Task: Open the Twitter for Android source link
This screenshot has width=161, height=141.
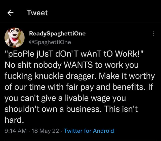Action: tap(89, 131)
